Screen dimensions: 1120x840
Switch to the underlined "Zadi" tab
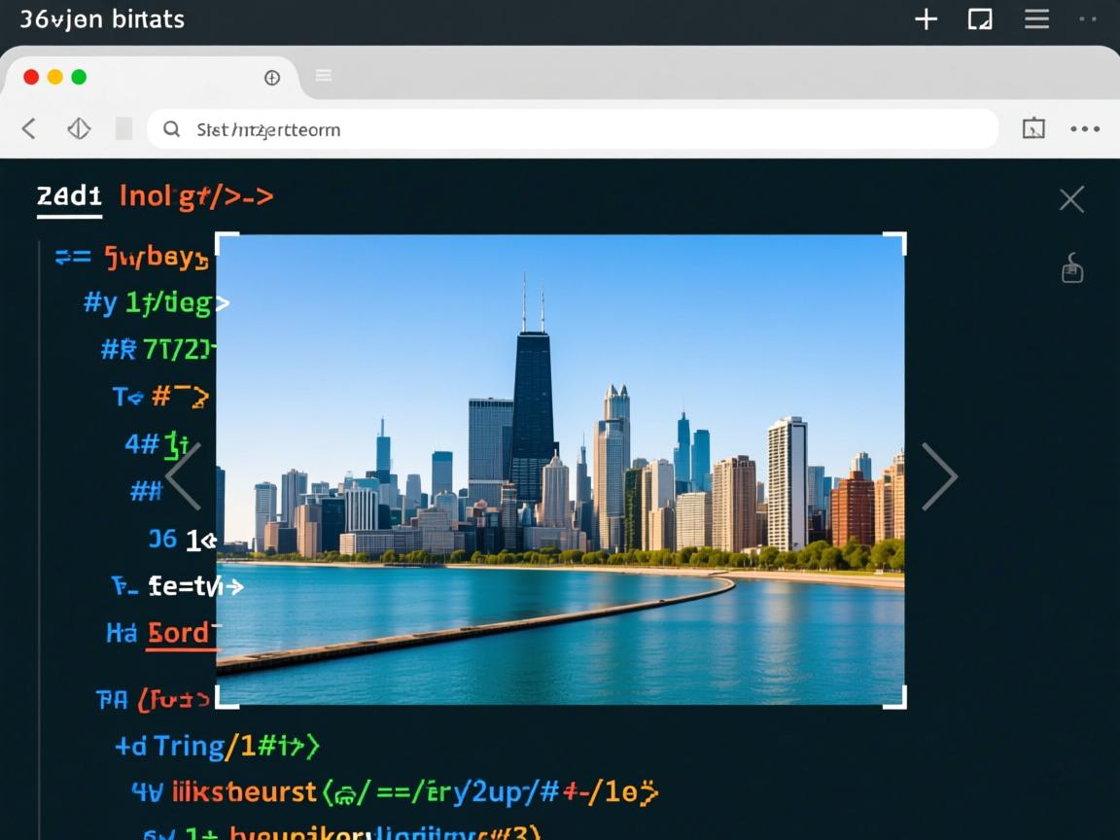click(x=69, y=196)
